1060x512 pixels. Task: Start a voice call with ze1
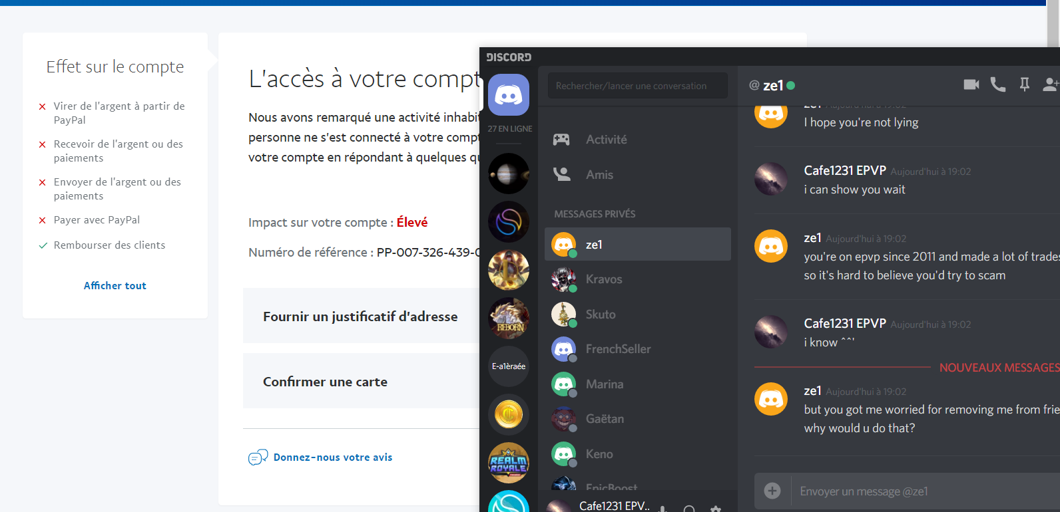(x=997, y=84)
